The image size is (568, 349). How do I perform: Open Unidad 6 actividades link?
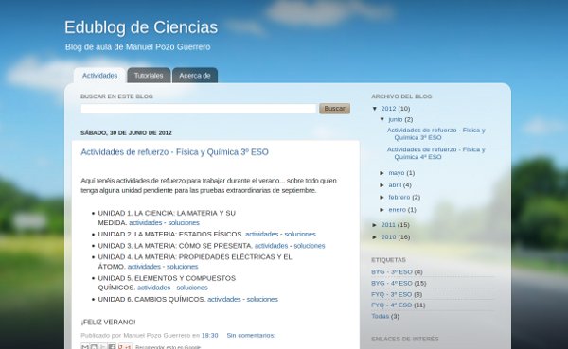click(x=223, y=300)
